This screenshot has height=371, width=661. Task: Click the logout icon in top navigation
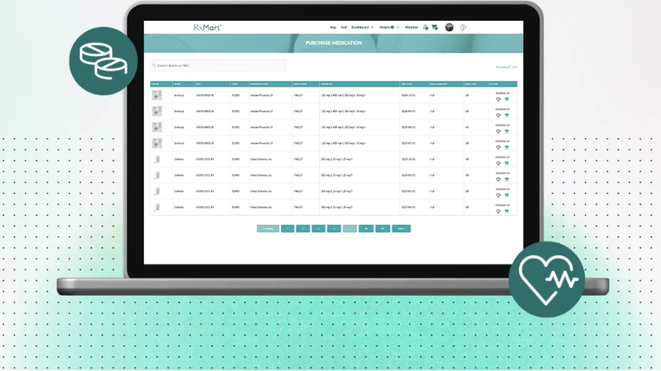pos(463,27)
